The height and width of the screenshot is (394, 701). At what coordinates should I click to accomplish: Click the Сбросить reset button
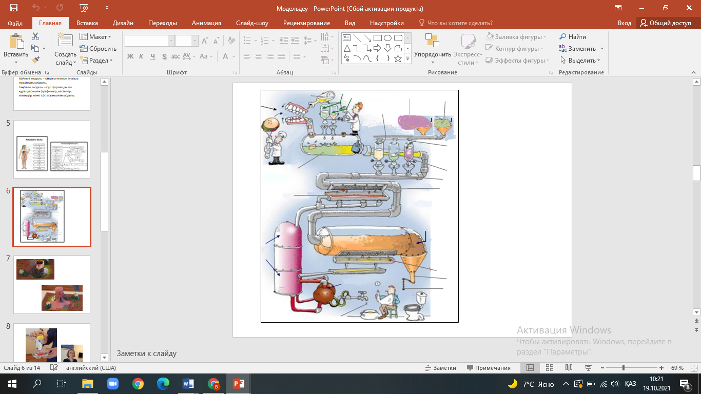tap(98, 49)
